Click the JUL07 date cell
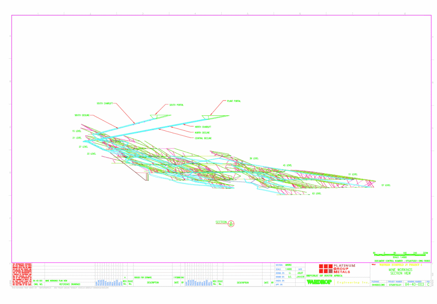Screen dimensions: 437x304 click(300, 273)
